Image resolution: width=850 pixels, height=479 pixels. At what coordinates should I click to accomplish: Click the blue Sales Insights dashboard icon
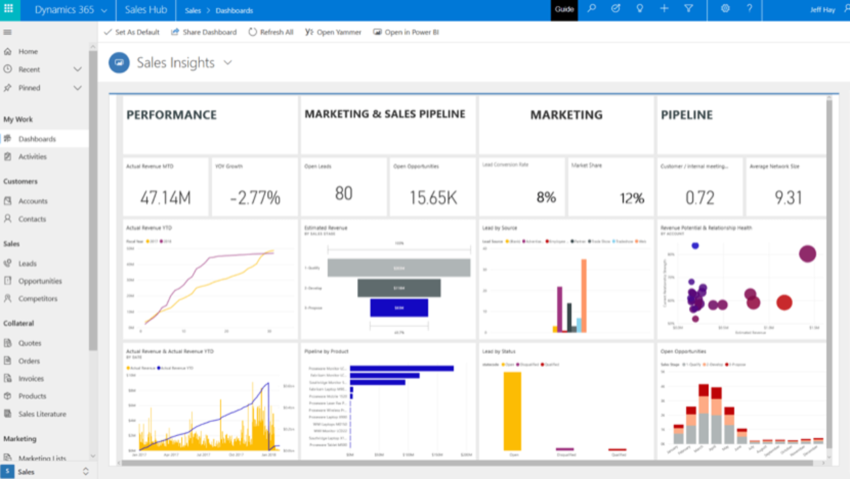click(x=119, y=63)
